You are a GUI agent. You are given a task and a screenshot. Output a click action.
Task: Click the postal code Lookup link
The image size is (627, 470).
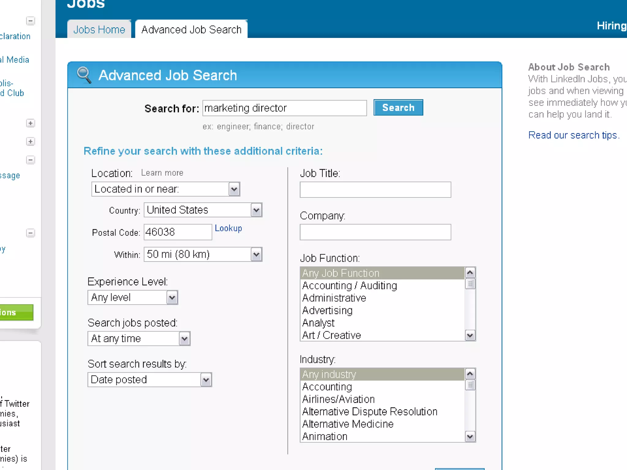(x=228, y=228)
